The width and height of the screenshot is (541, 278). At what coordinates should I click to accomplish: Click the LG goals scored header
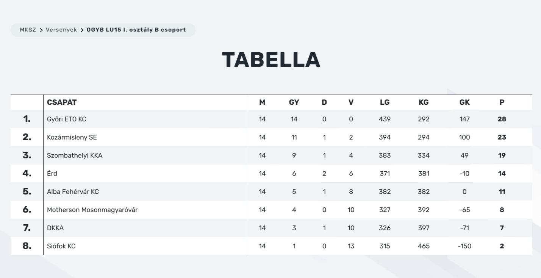(385, 103)
